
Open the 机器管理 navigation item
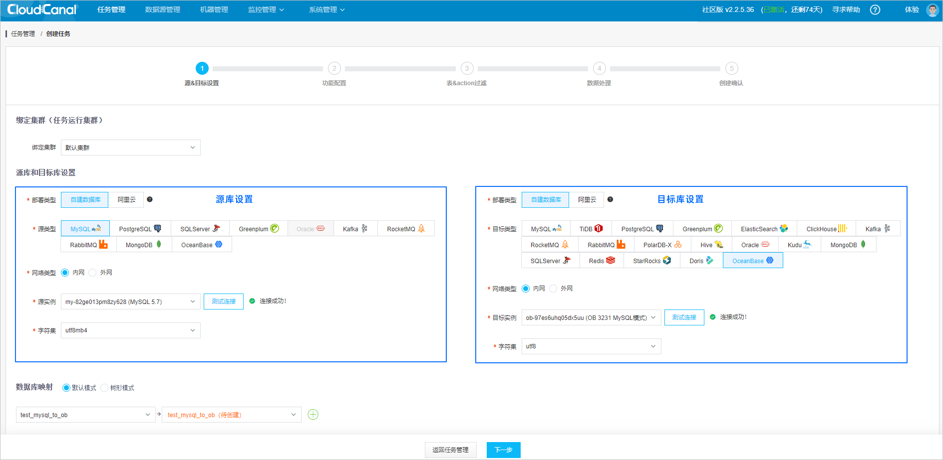click(213, 9)
